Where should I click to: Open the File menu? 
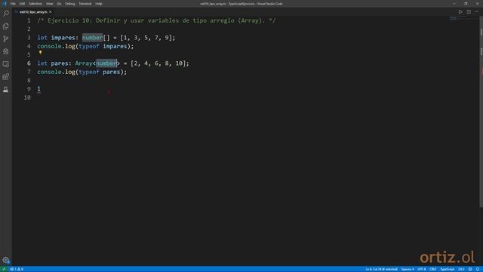coord(13,4)
